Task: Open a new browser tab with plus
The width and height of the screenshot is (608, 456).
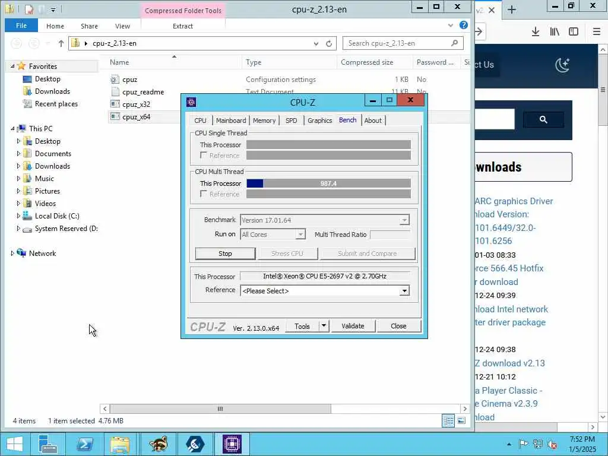Action: 512,9
